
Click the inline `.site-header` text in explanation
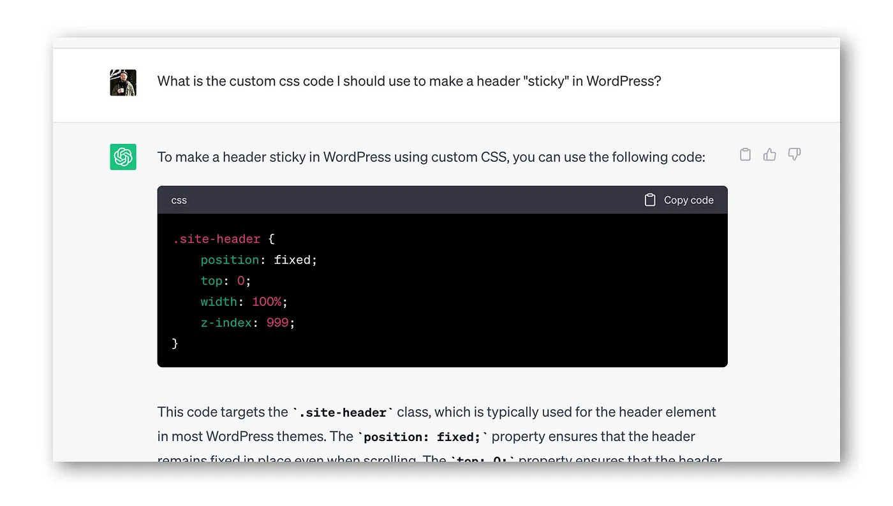(x=343, y=412)
